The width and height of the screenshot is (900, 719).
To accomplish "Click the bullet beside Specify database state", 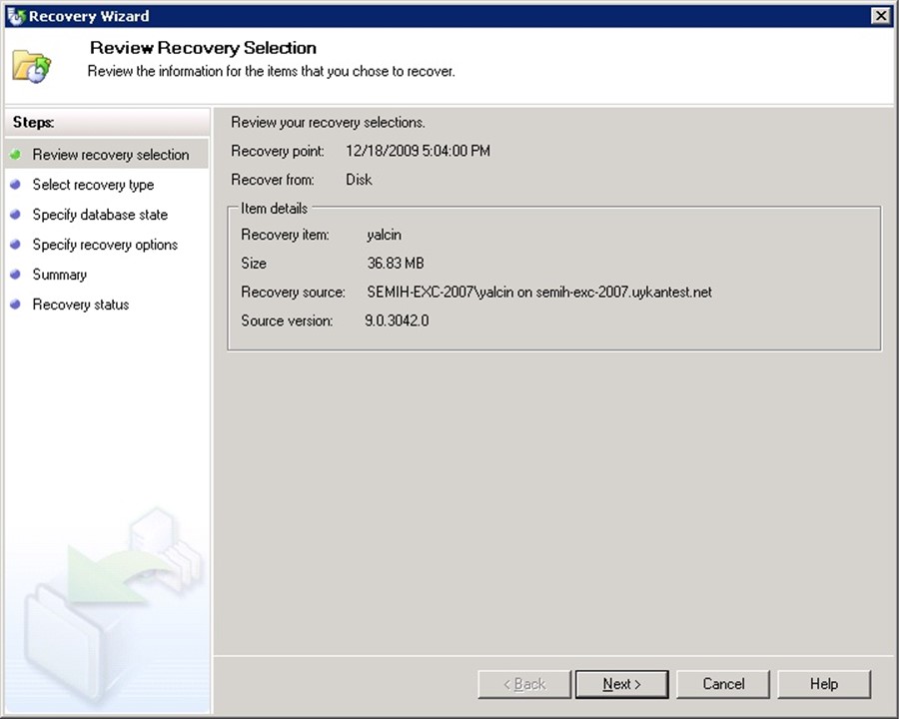I will click(x=16, y=215).
